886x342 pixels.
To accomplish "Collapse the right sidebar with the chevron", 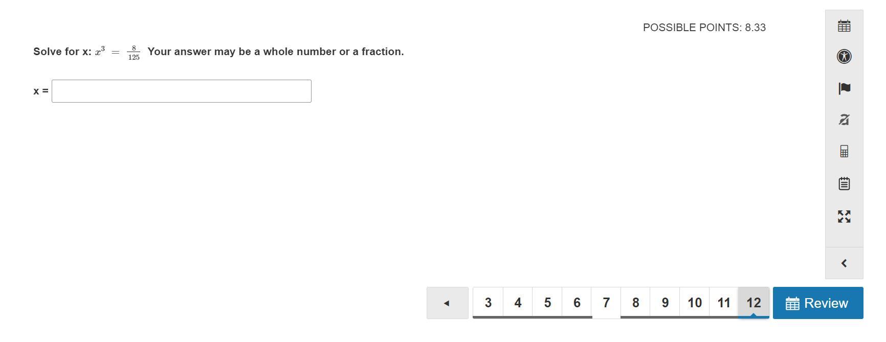I will [x=844, y=263].
